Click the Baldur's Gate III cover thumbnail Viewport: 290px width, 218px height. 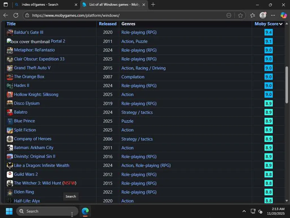10,32
